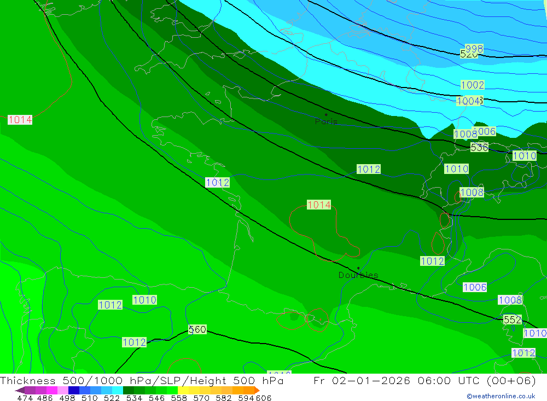Click the Dourbies city label
The height and width of the screenshot is (401, 547).
[358, 275]
